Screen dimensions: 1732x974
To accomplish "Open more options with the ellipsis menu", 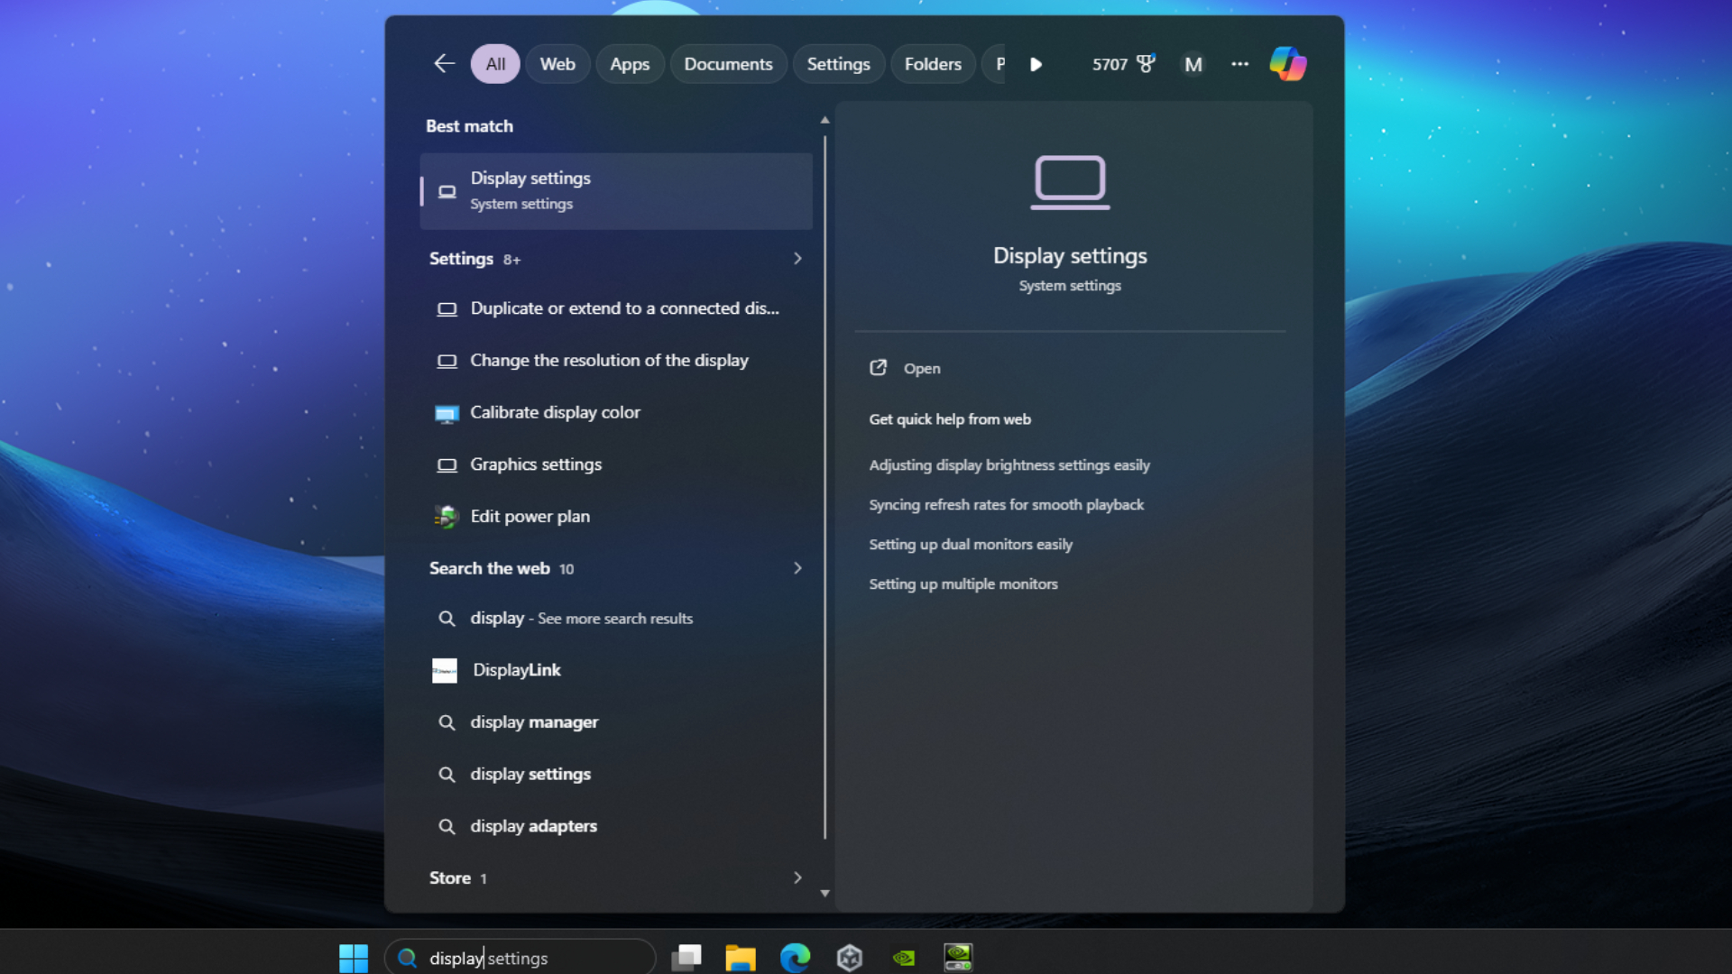I will click(x=1239, y=64).
